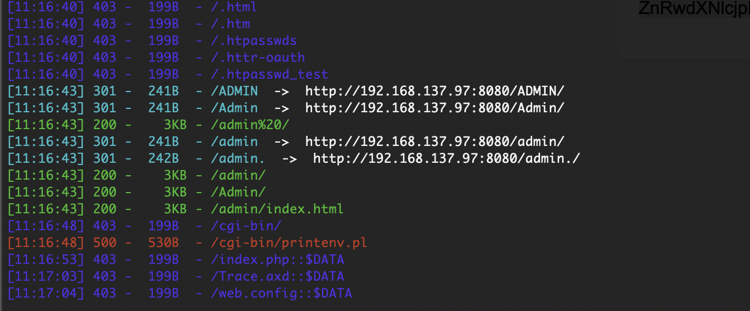Click the /cgi-bin/ 403 path
Image resolution: width=750 pixels, height=311 pixels.
(246, 226)
